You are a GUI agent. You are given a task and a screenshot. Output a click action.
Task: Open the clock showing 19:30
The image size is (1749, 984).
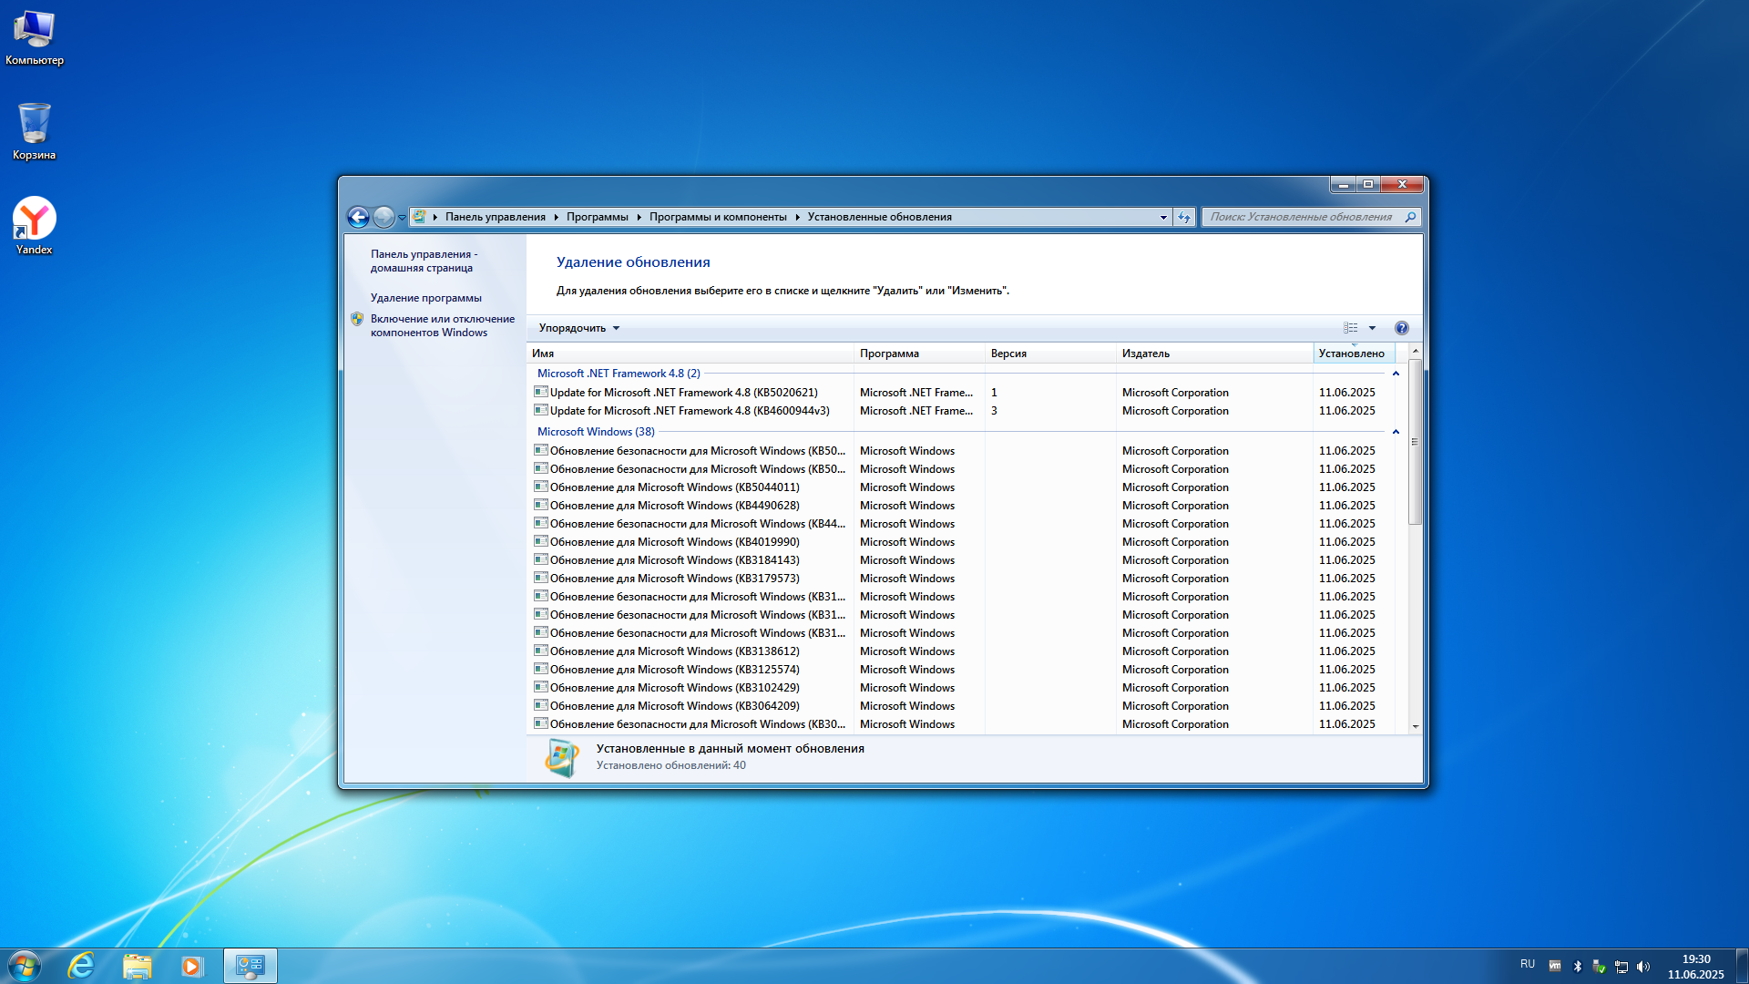pos(1696,967)
